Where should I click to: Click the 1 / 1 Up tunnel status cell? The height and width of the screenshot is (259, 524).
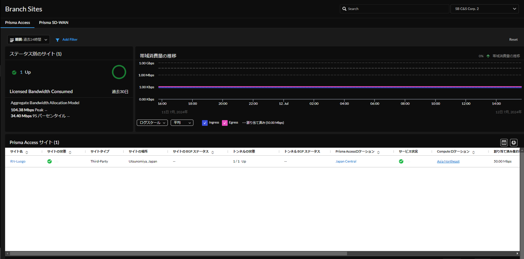point(240,161)
